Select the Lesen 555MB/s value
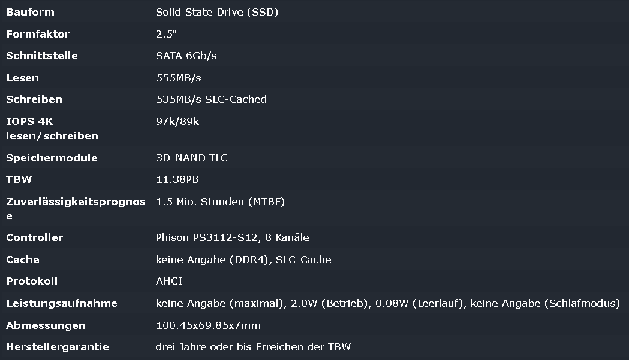 [179, 78]
